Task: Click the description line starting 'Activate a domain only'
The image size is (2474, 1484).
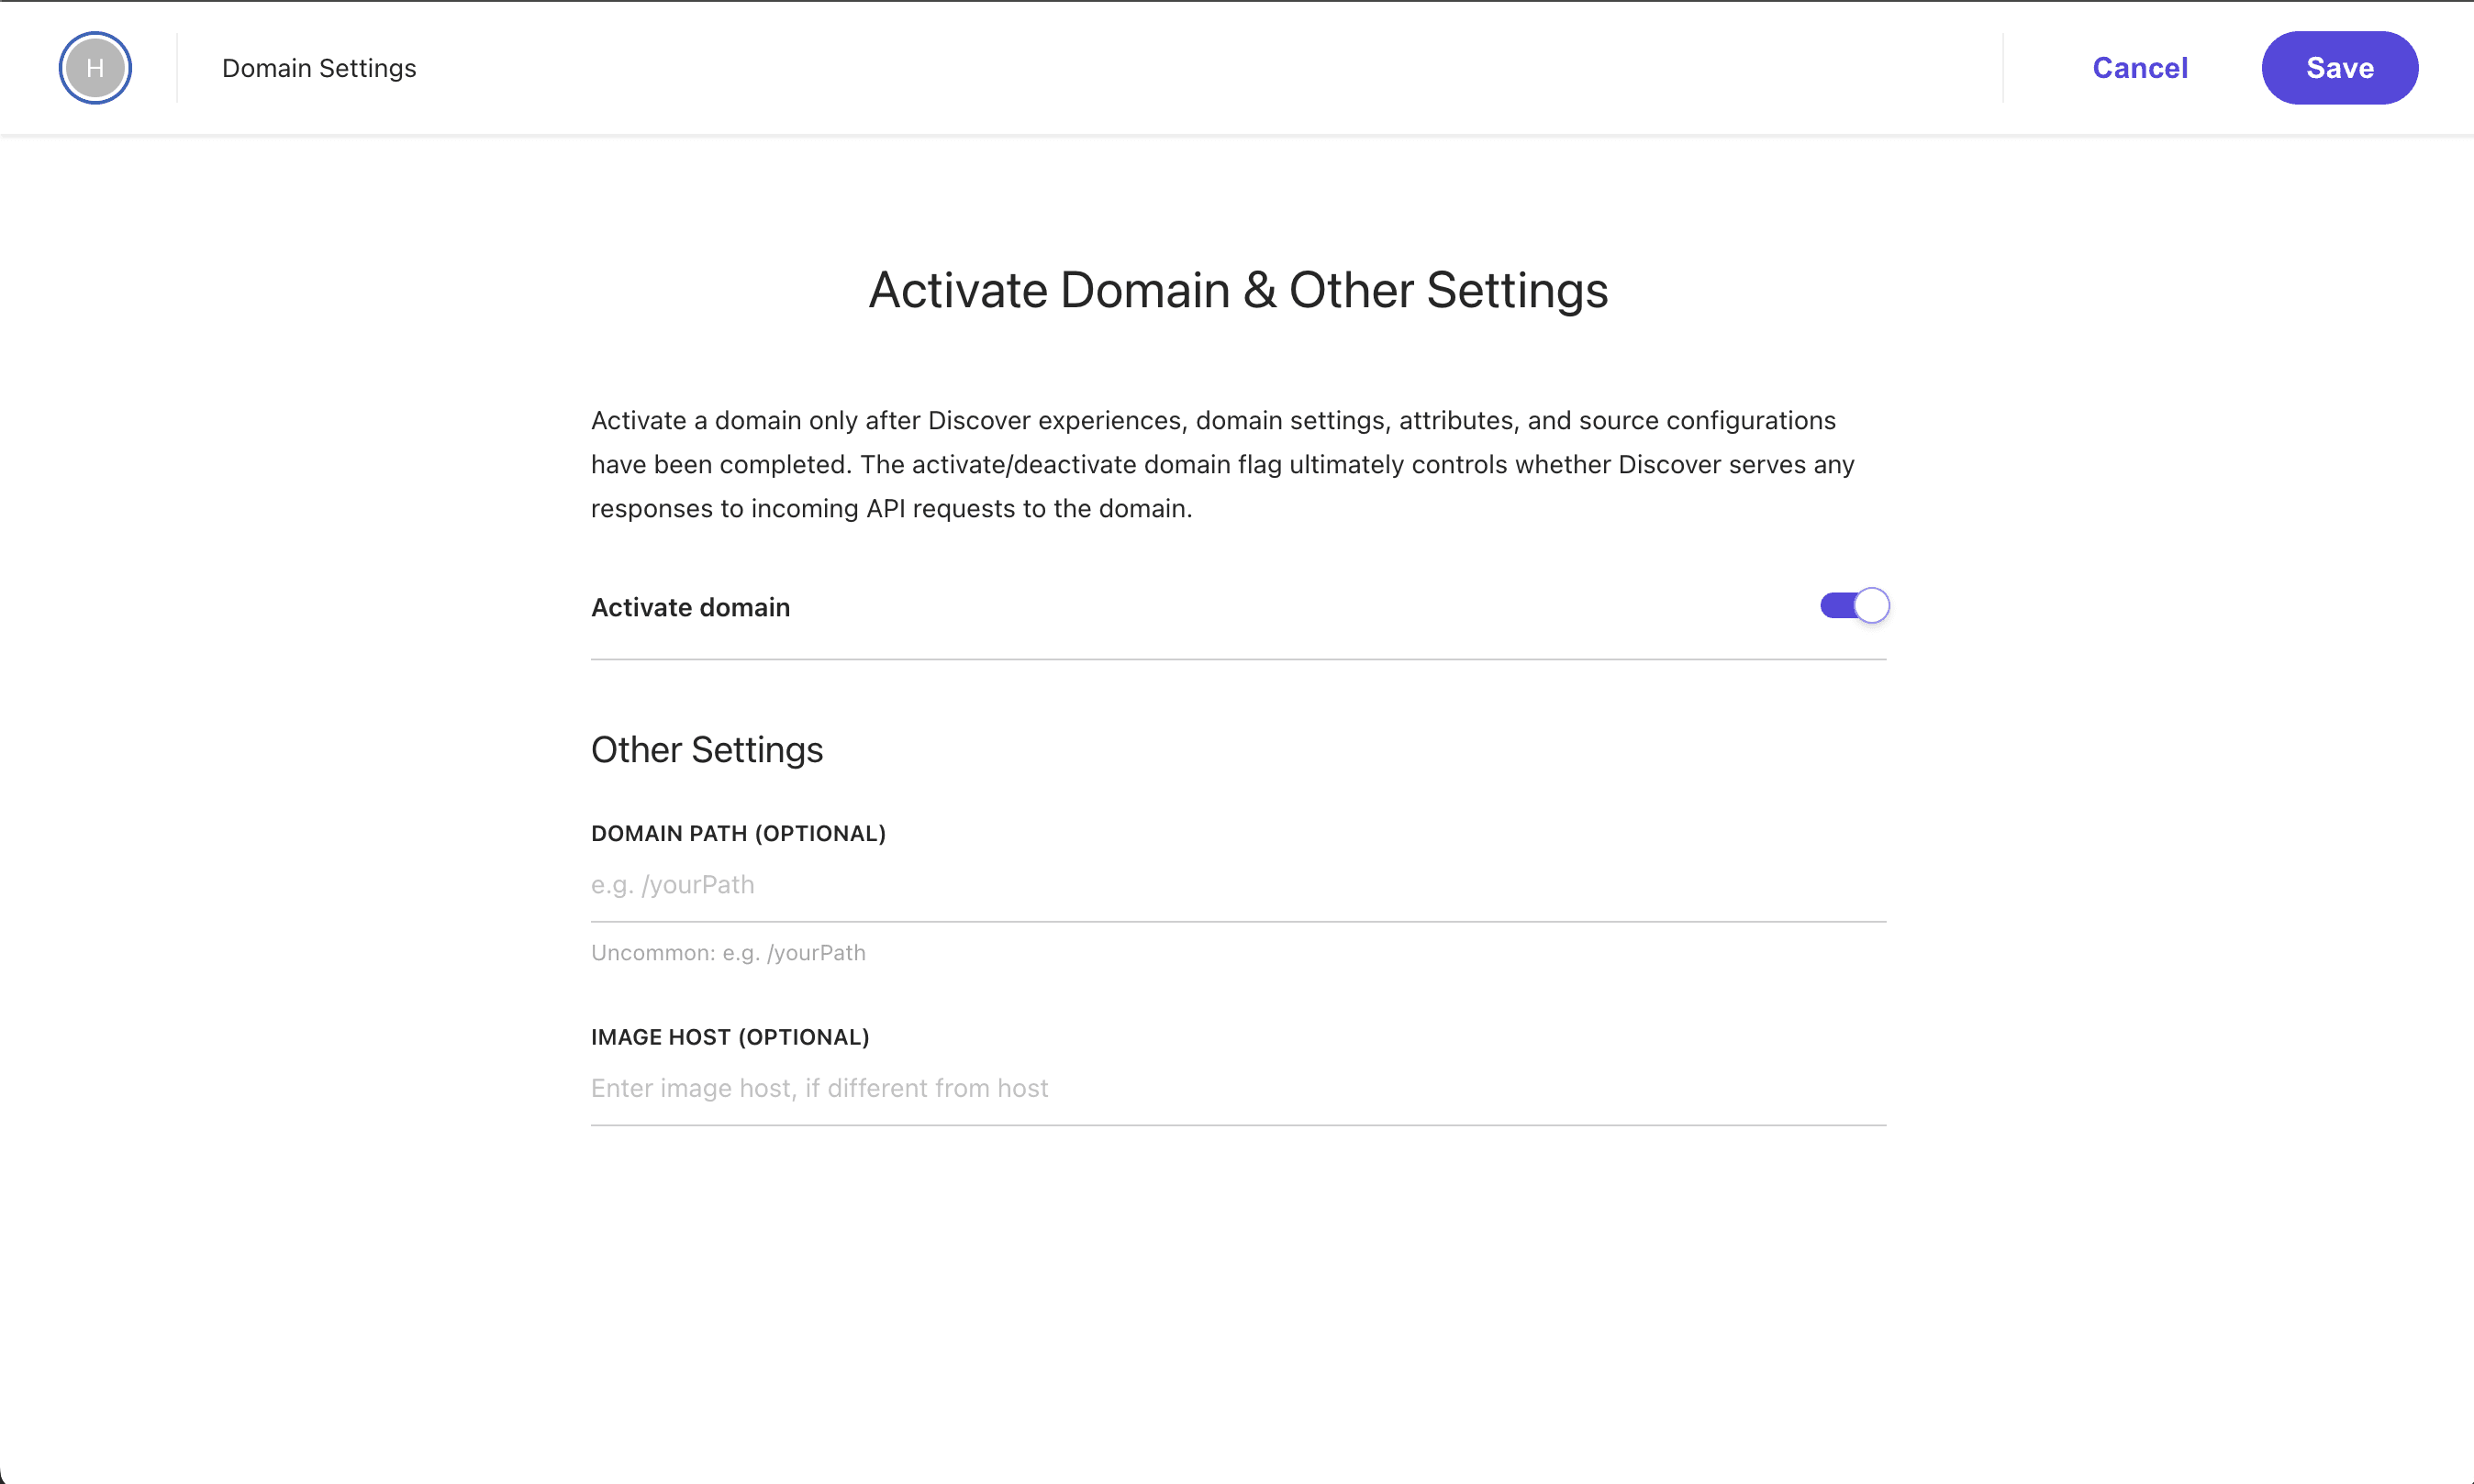Action: coord(1212,421)
